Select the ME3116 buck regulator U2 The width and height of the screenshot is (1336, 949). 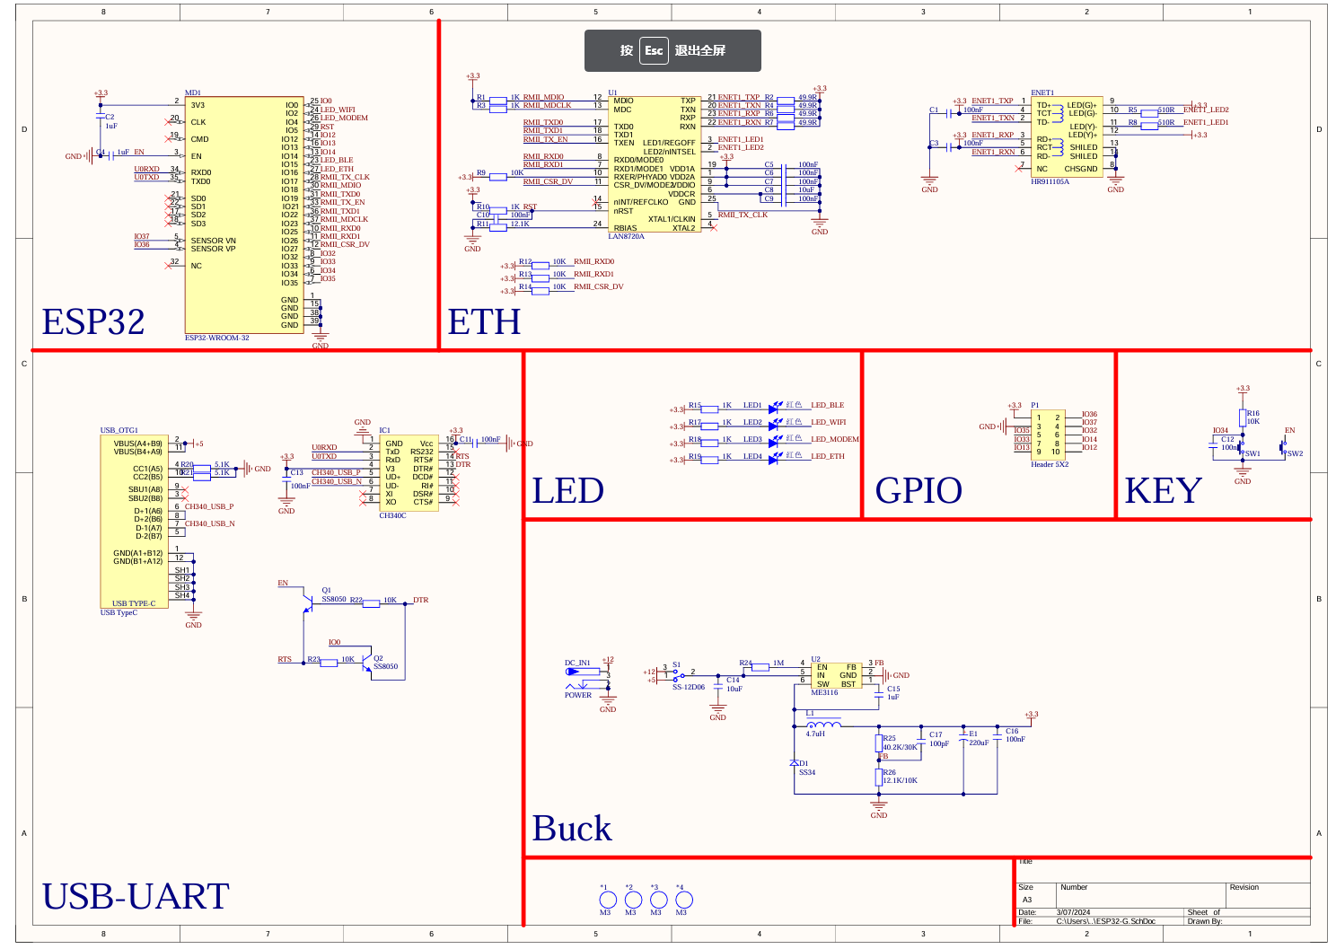pyautogui.click(x=835, y=674)
